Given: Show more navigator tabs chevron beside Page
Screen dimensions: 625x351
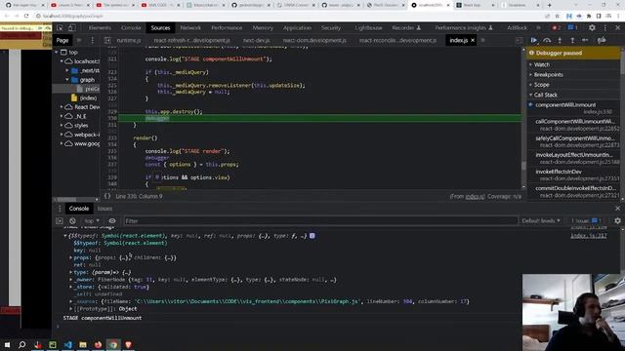Looking at the screenshot, I should [79, 40].
